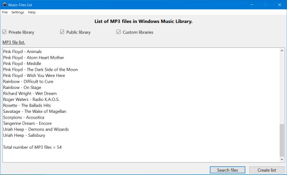Click the 'Pink Floyd - Meddle' line

(22, 64)
